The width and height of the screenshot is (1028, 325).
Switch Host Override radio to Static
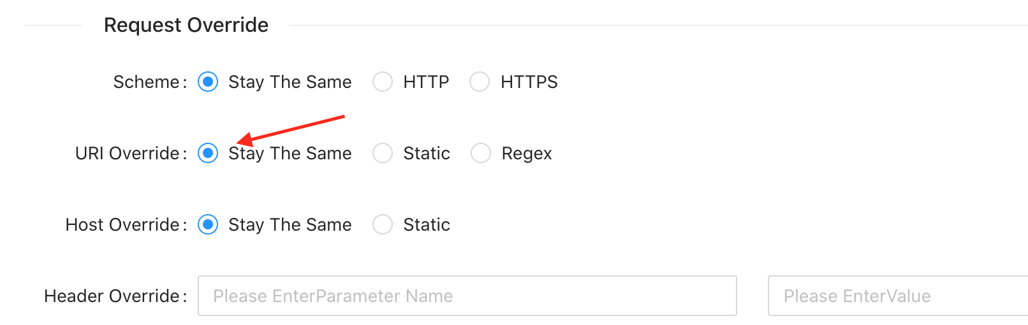(x=383, y=225)
